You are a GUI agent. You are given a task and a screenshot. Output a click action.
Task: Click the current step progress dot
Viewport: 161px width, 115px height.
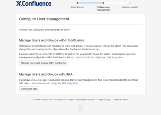tap(103, 3)
